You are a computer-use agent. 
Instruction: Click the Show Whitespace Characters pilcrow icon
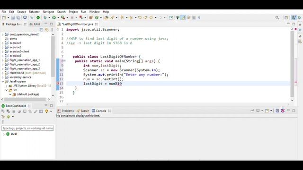coord(199,17)
